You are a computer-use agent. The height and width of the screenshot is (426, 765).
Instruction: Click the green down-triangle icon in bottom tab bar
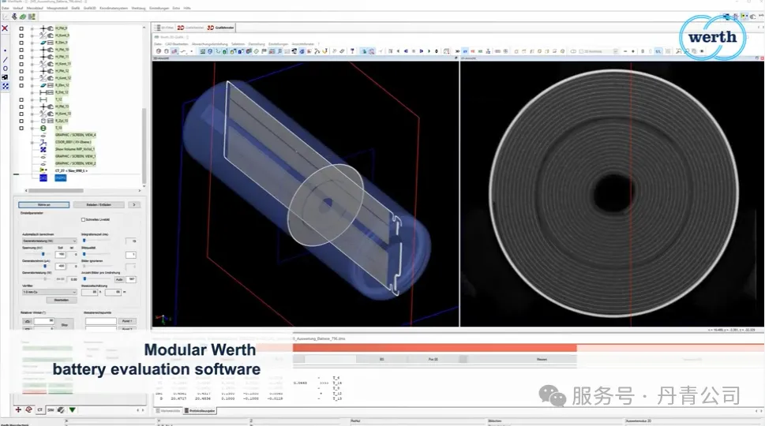[72, 409]
